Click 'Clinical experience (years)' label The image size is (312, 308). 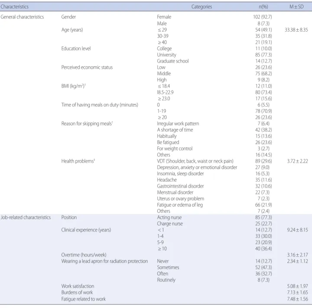(x=86, y=230)
